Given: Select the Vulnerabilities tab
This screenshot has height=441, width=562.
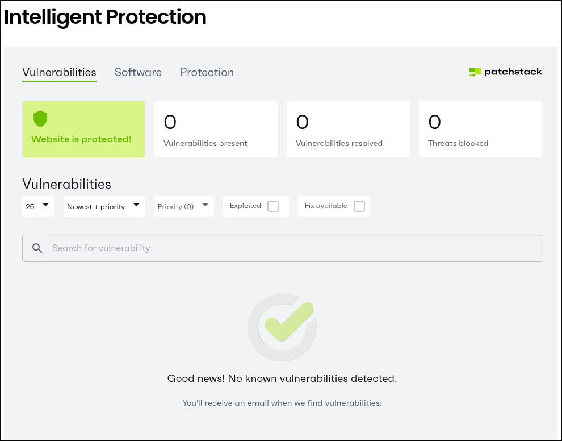Looking at the screenshot, I should tap(59, 72).
